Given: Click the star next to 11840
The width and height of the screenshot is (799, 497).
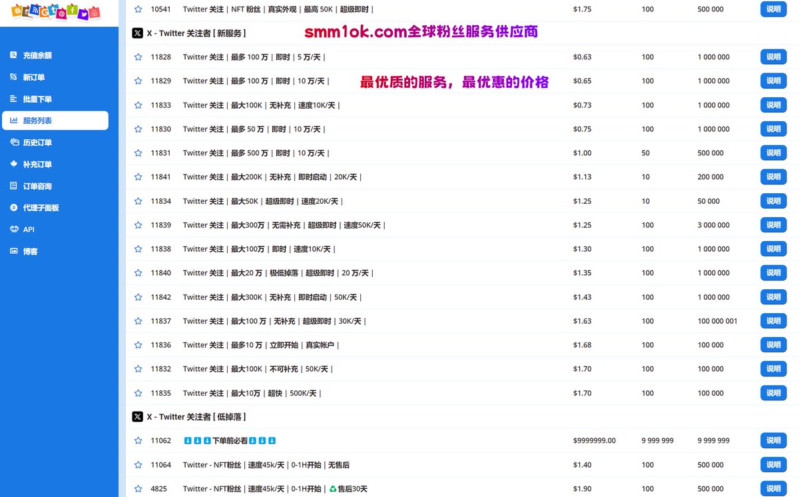Looking at the screenshot, I should pos(138,273).
